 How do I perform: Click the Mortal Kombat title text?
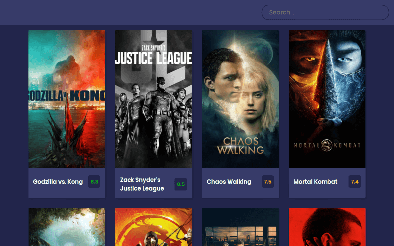pyautogui.click(x=316, y=182)
